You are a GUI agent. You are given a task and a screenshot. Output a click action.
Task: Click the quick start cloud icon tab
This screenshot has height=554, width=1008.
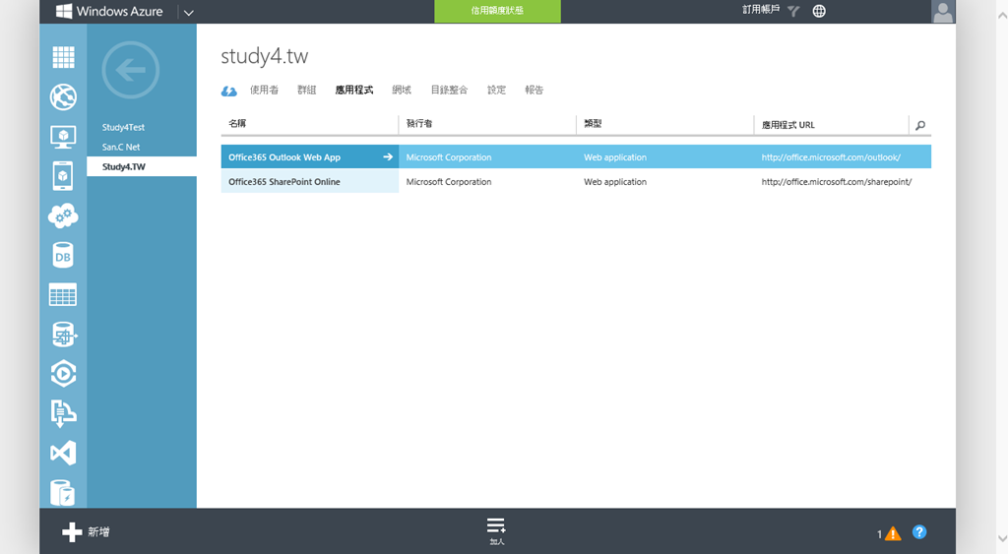(x=228, y=92)
